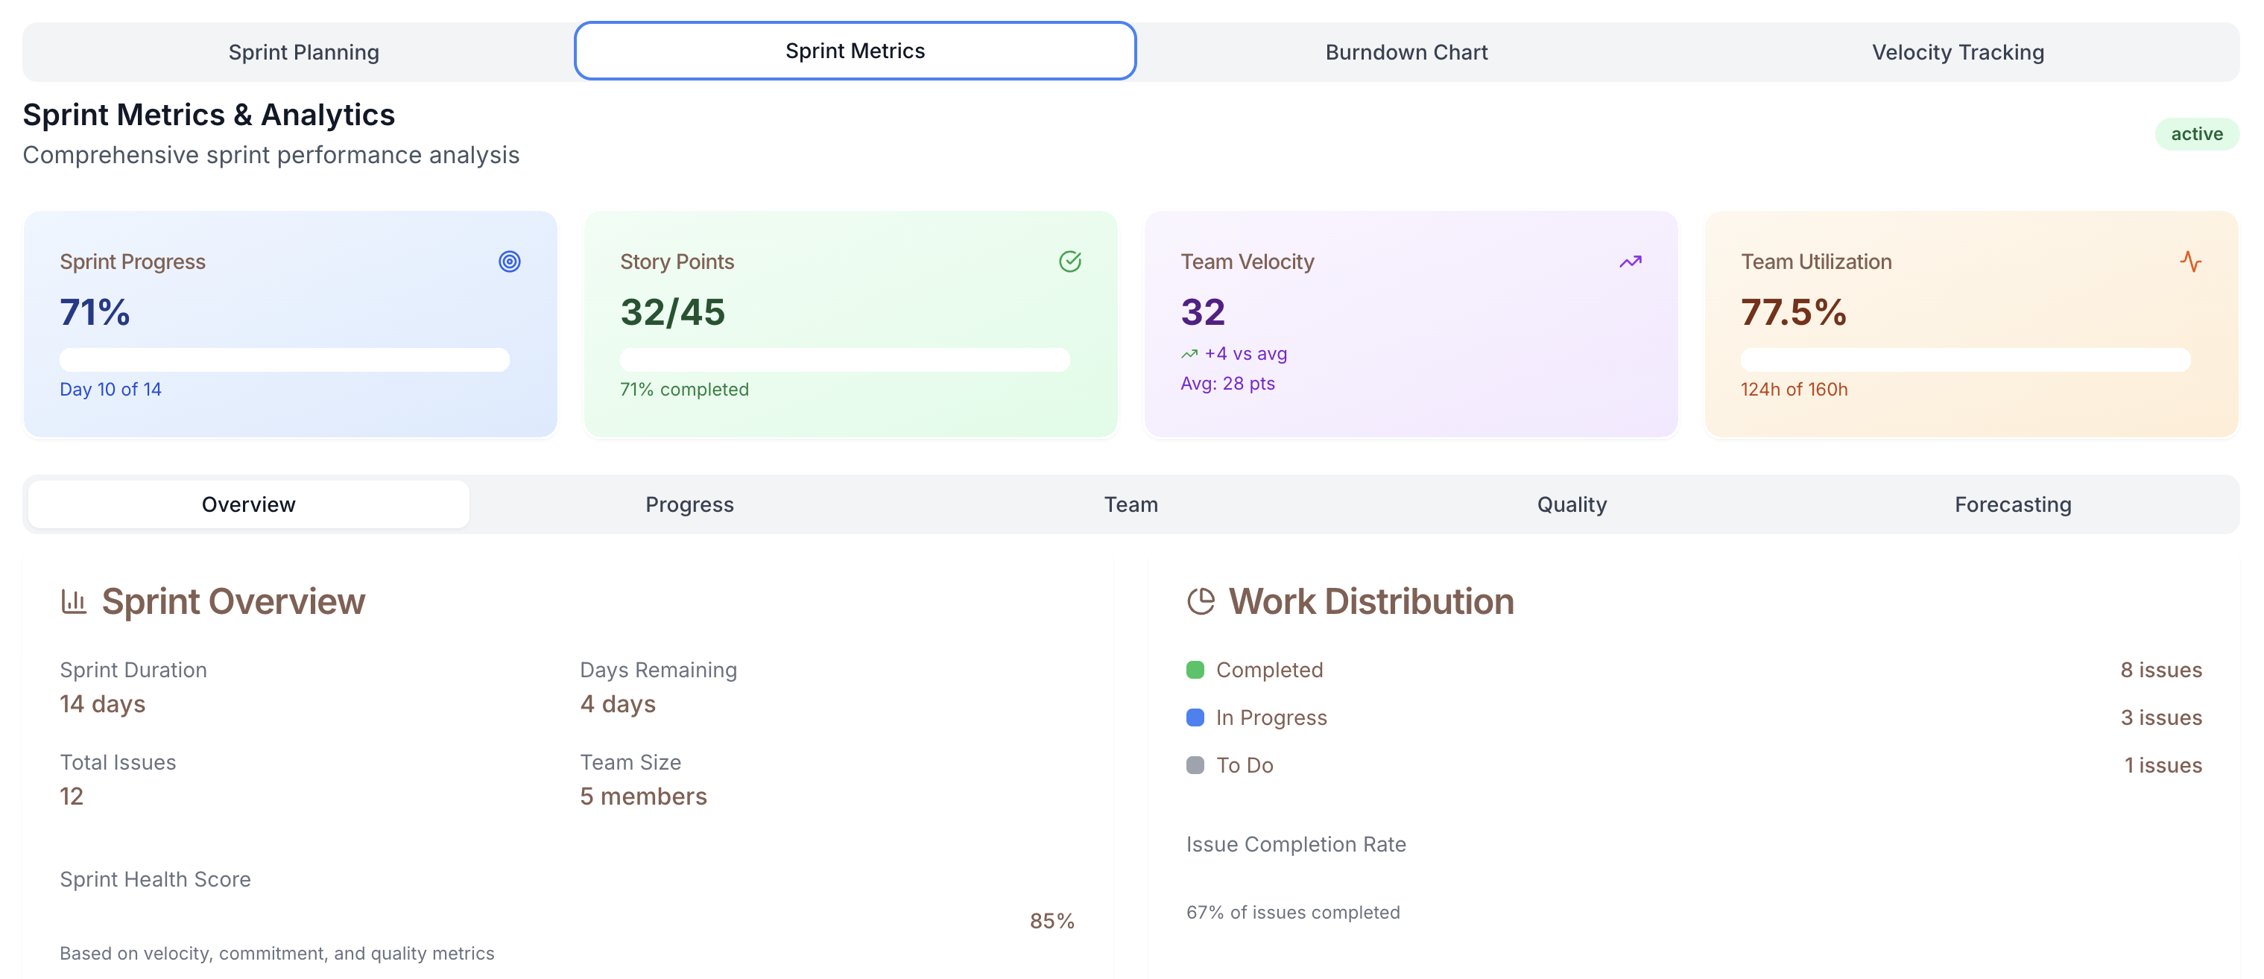Switch to the Burndown Chart tab

coord(1406,53)
